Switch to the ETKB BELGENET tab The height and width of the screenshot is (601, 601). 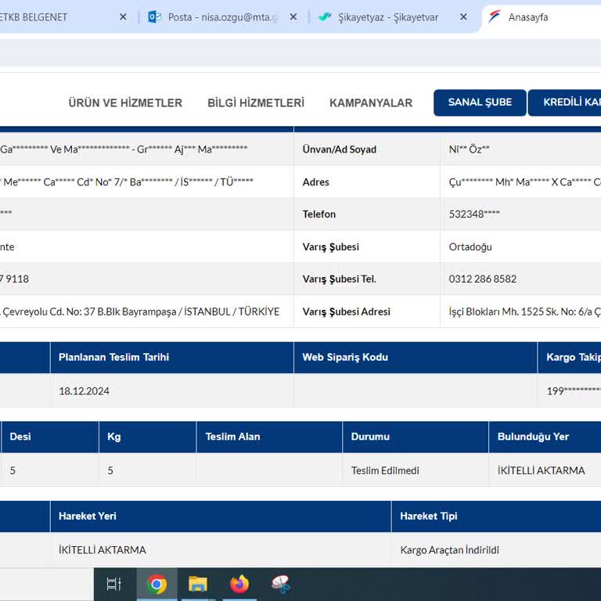click(57, 17)
